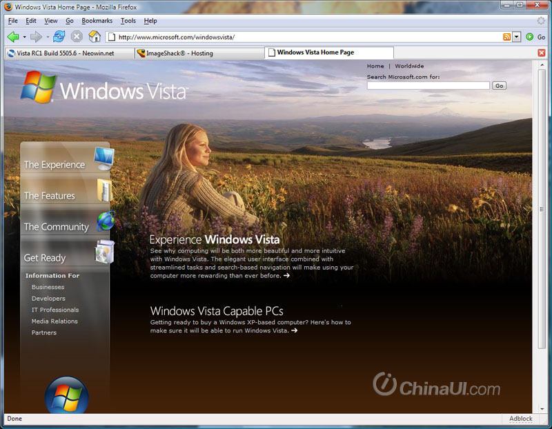Open the Bookmarks menu

(97, 21)
